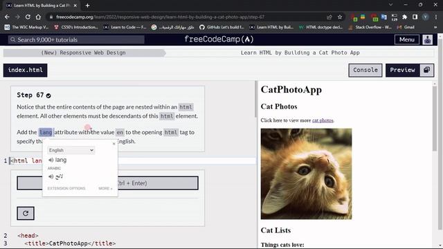Click the browser forward arrow

coord(17,17)
